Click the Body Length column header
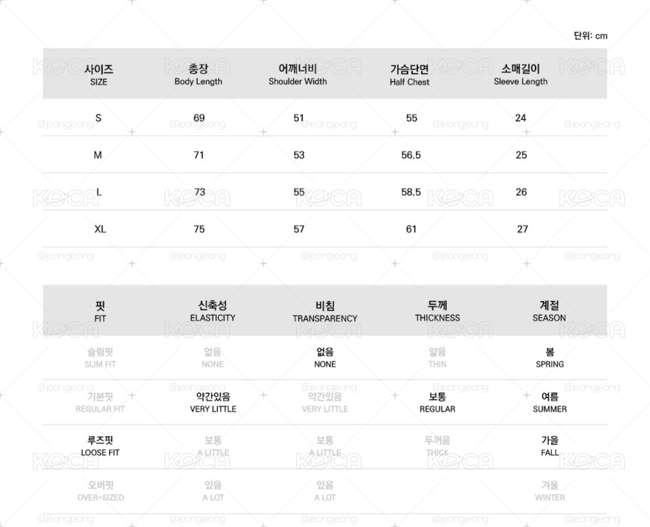Image resolution: width=650 pixels, height=527 pixels. [x=198, y=74]
